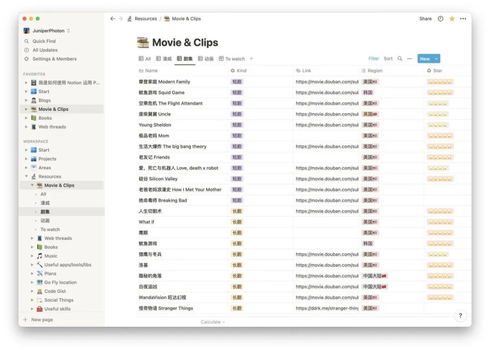Viewport: 490px width, 351px height.
Task: Expand the Calculate dropdown under the table
Action: (212, 322)
